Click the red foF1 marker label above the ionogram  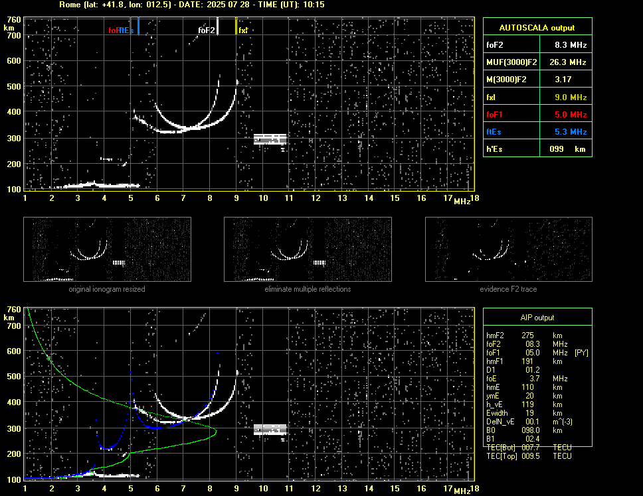(114, 31)
